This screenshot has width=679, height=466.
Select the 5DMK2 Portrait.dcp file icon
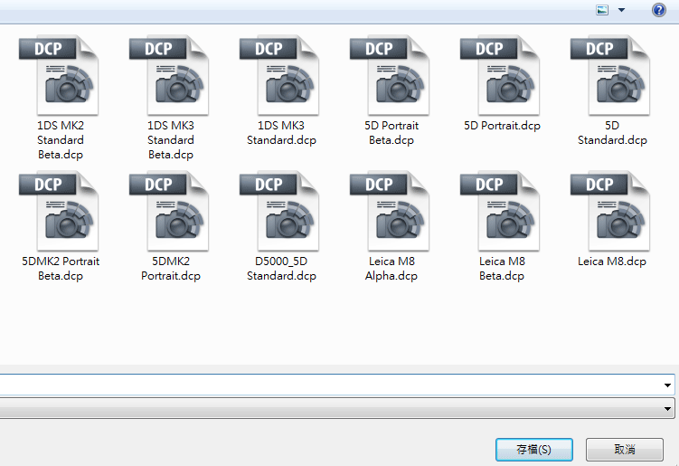[170, 211]
